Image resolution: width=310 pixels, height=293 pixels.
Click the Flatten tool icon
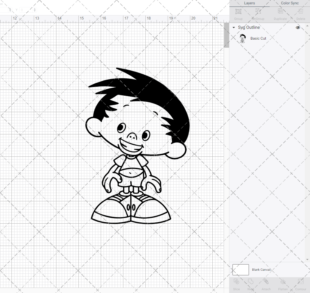[283, 282]
